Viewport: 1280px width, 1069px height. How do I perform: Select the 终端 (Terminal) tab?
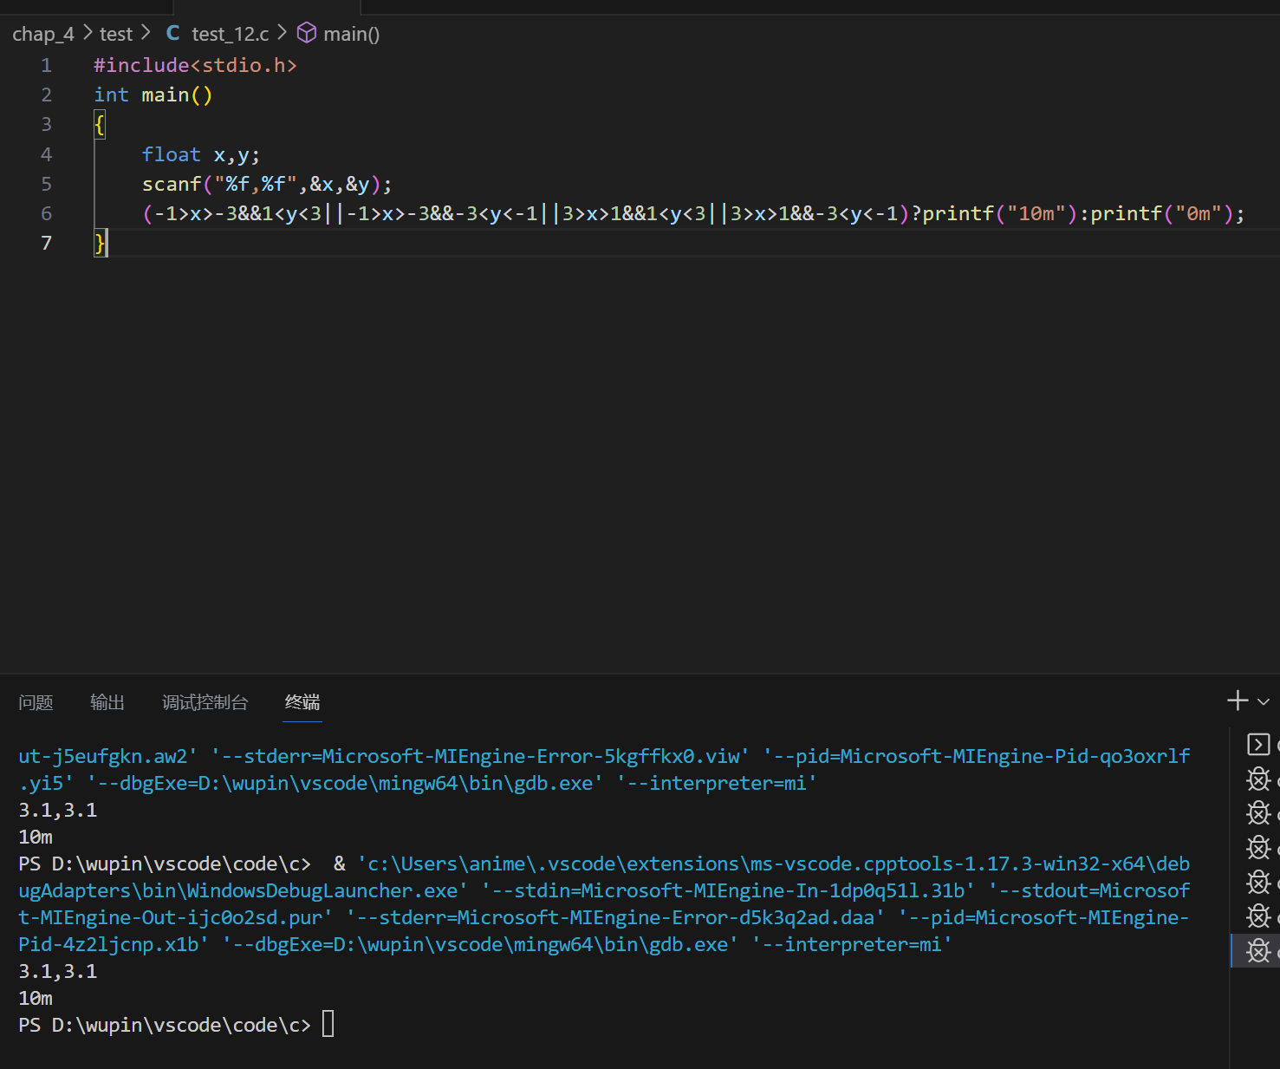[302, 702]
